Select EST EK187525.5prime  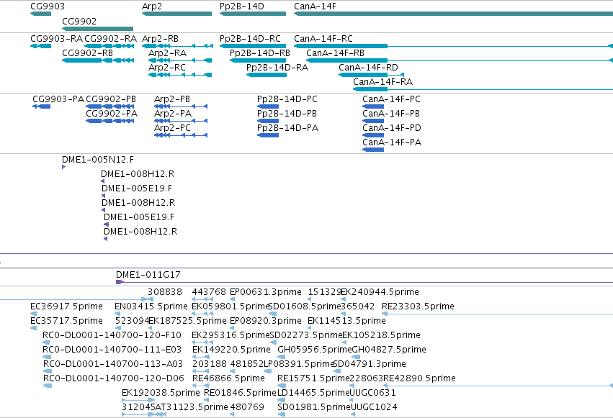[188, 321]
